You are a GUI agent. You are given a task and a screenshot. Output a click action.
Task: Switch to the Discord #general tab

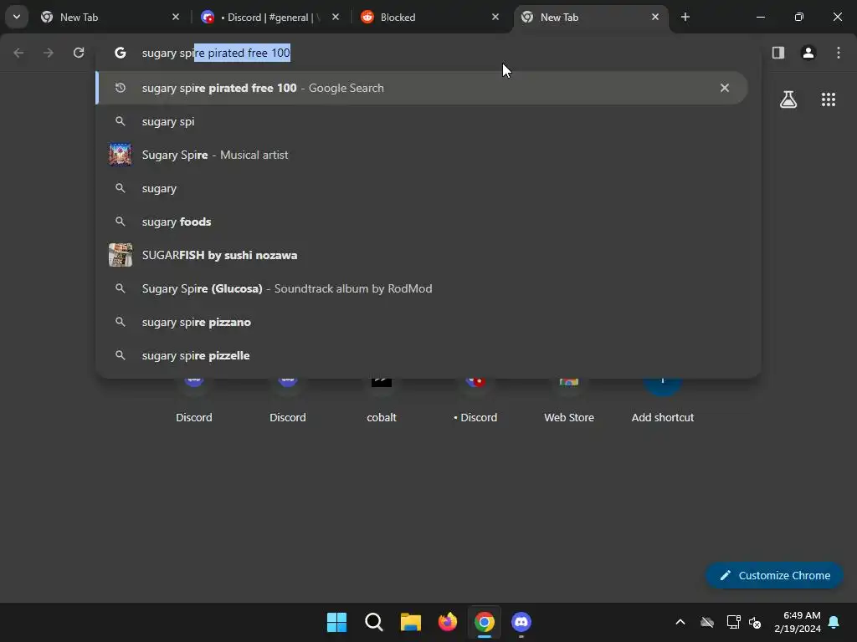(269, 17)
